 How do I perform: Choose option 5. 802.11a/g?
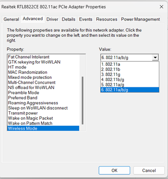coord(130,85)
